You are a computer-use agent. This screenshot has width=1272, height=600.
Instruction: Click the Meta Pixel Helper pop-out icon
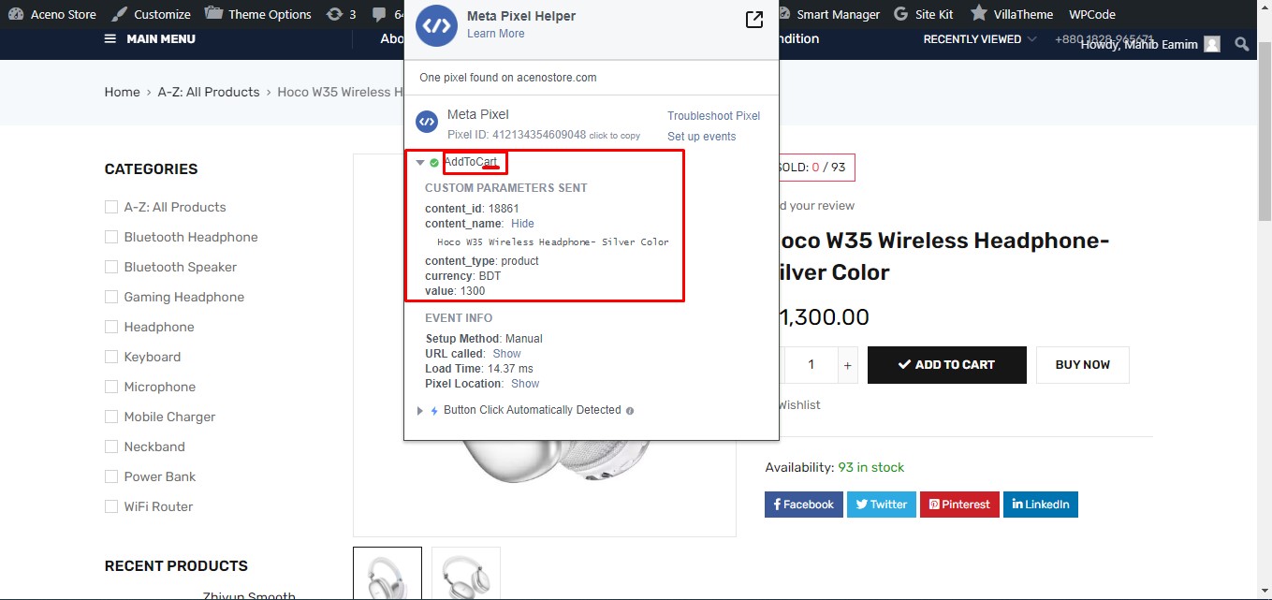[x=753, y=21]
